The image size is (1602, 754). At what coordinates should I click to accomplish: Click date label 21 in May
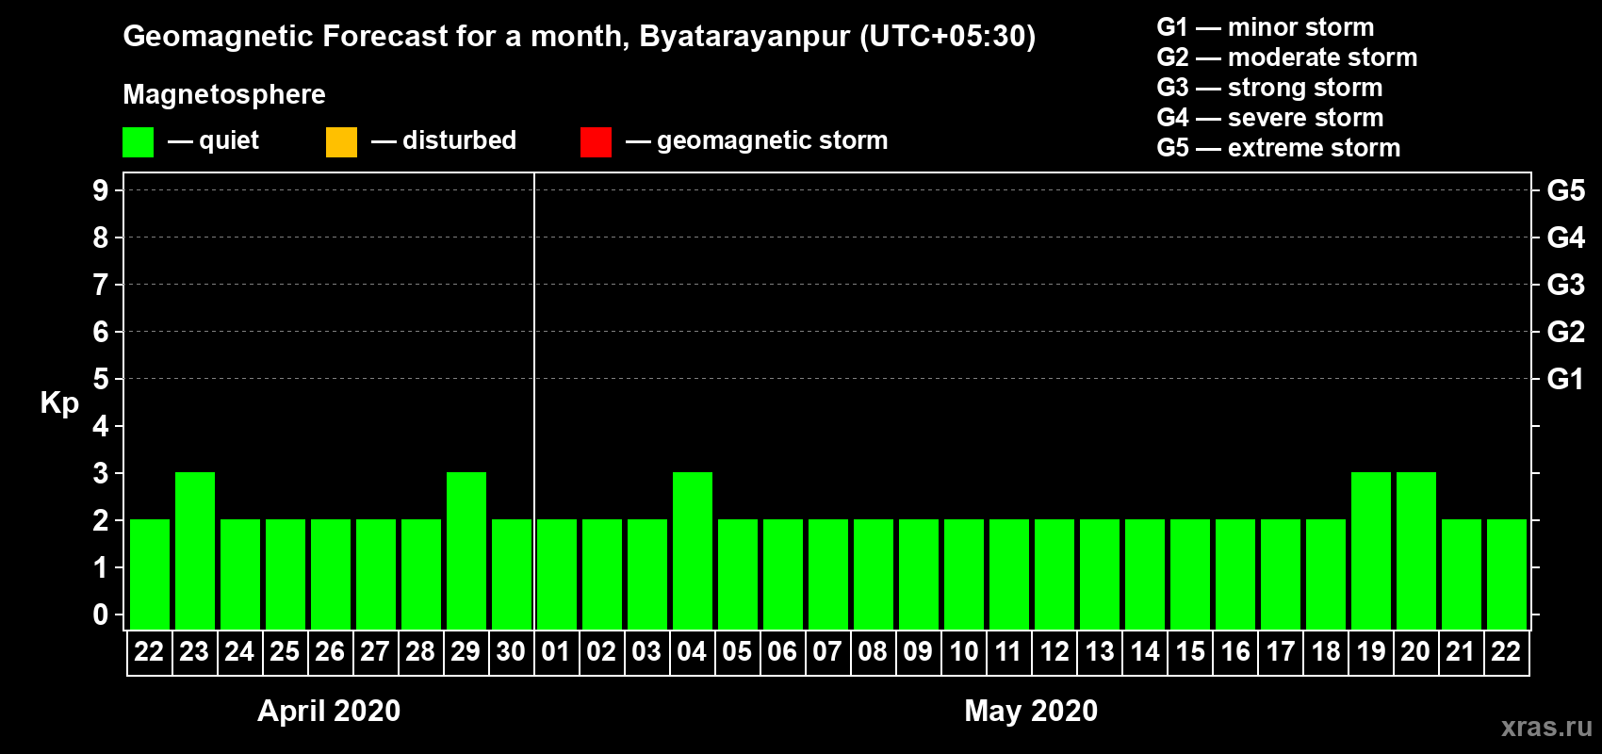1461,651
